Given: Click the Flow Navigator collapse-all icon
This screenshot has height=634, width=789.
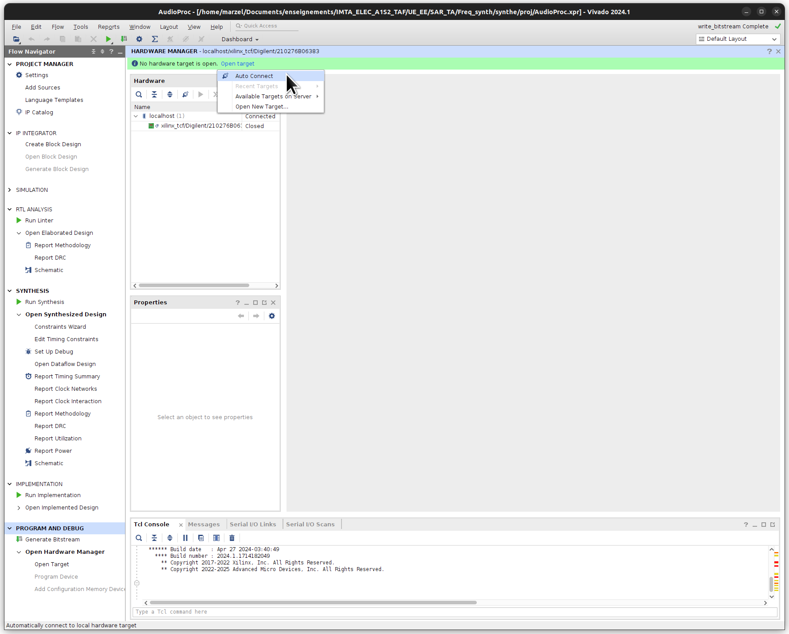Looking at the screenshot, I should coord(94,51).
